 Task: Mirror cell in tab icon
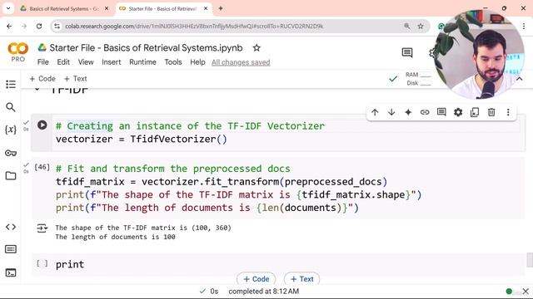475,112
